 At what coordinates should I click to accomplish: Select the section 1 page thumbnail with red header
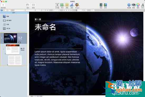coord(13,49)
